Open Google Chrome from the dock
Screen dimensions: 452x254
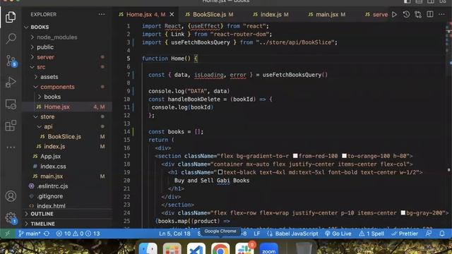pyautogui.click(x=220, y=248)
